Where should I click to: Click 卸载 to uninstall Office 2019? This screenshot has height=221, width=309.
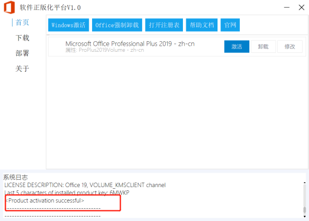[x=263, y=47]
